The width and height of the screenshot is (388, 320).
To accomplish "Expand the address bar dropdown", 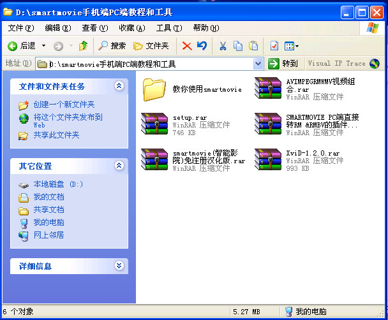I will click(258, 64).
